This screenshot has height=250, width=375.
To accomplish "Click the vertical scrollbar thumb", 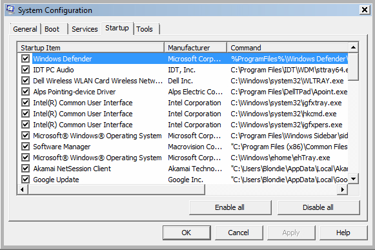I will point(353,67).
